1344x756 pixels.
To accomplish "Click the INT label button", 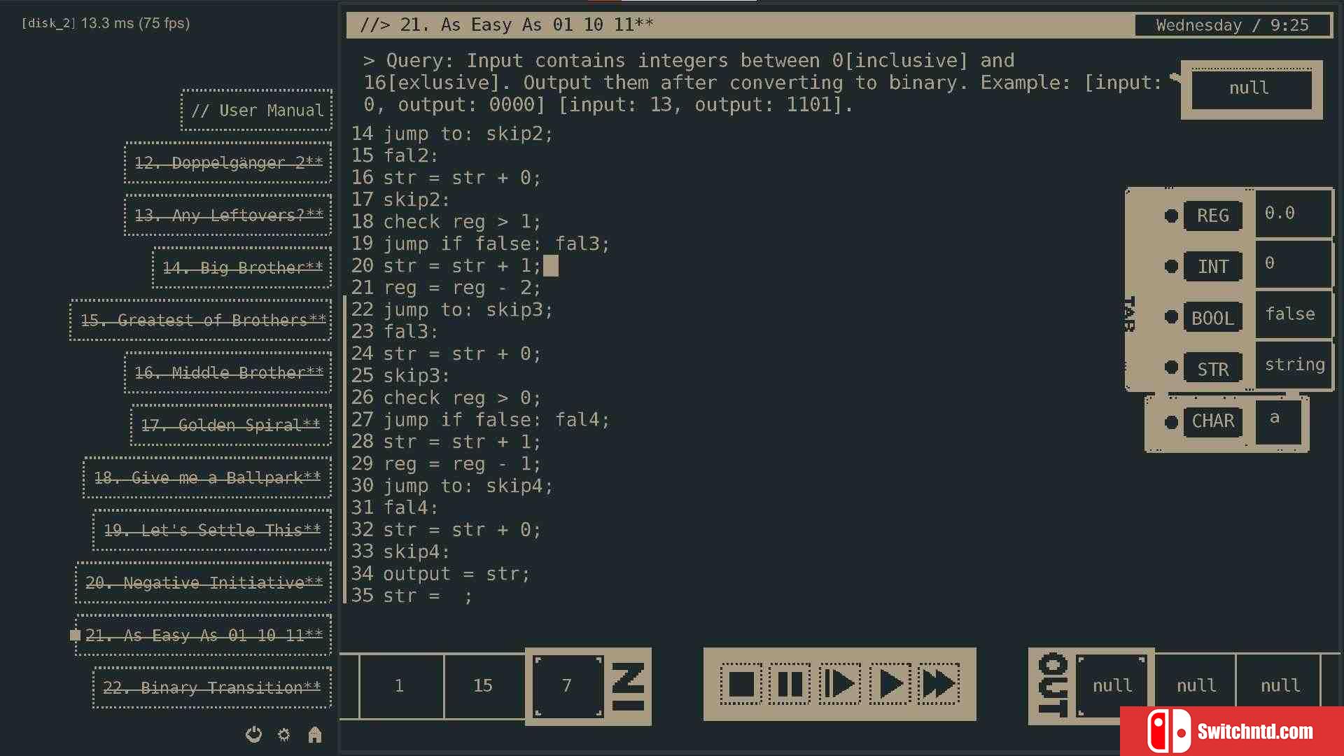I will pyautogui.click(x=1213, y=266).
